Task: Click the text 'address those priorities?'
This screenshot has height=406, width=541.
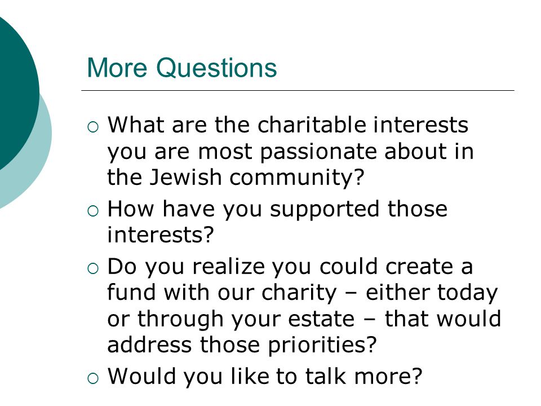Action: pos(242,345)
